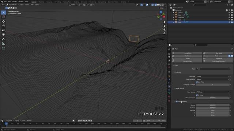Expand the Plane row in outliner
Image resolution: width=234 pixels, height=131 pixels.
(173, 22)
